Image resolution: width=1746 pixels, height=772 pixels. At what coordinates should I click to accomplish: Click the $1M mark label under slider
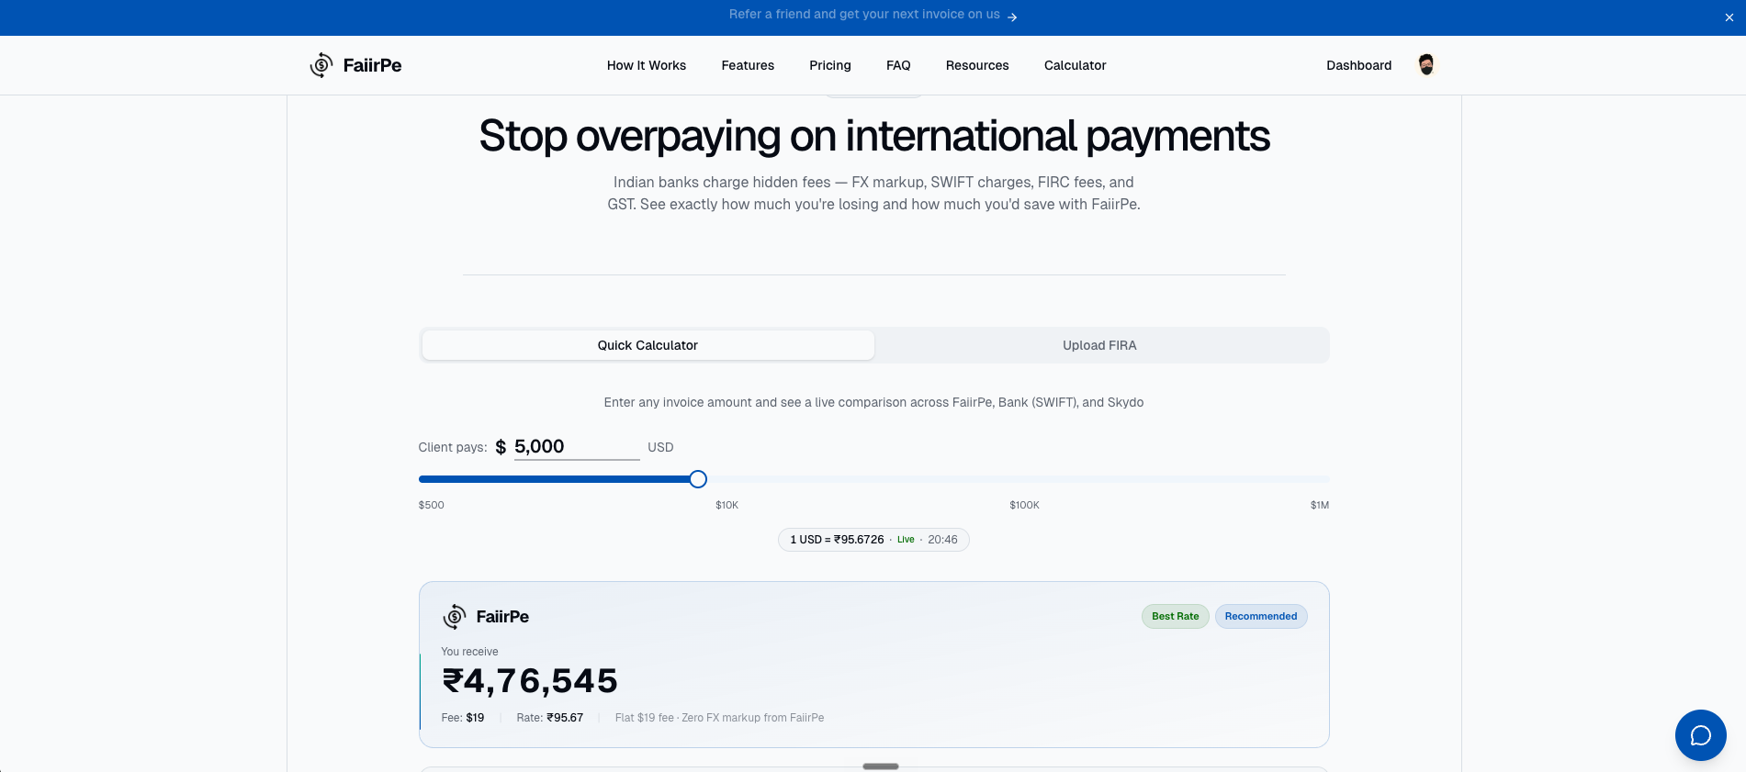point(1320,506)
